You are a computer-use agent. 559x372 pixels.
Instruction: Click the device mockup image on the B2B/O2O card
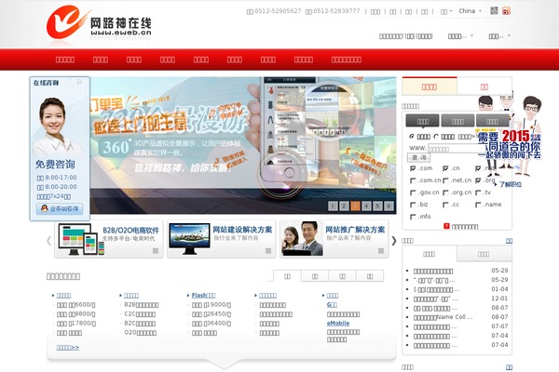tap(81, 239)
